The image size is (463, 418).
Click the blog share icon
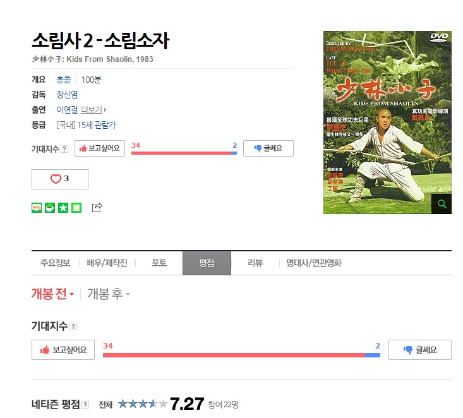click(x=37, y=208)
